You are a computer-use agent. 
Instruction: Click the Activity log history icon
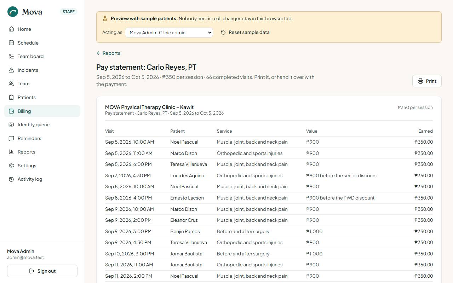click(11, 179)
